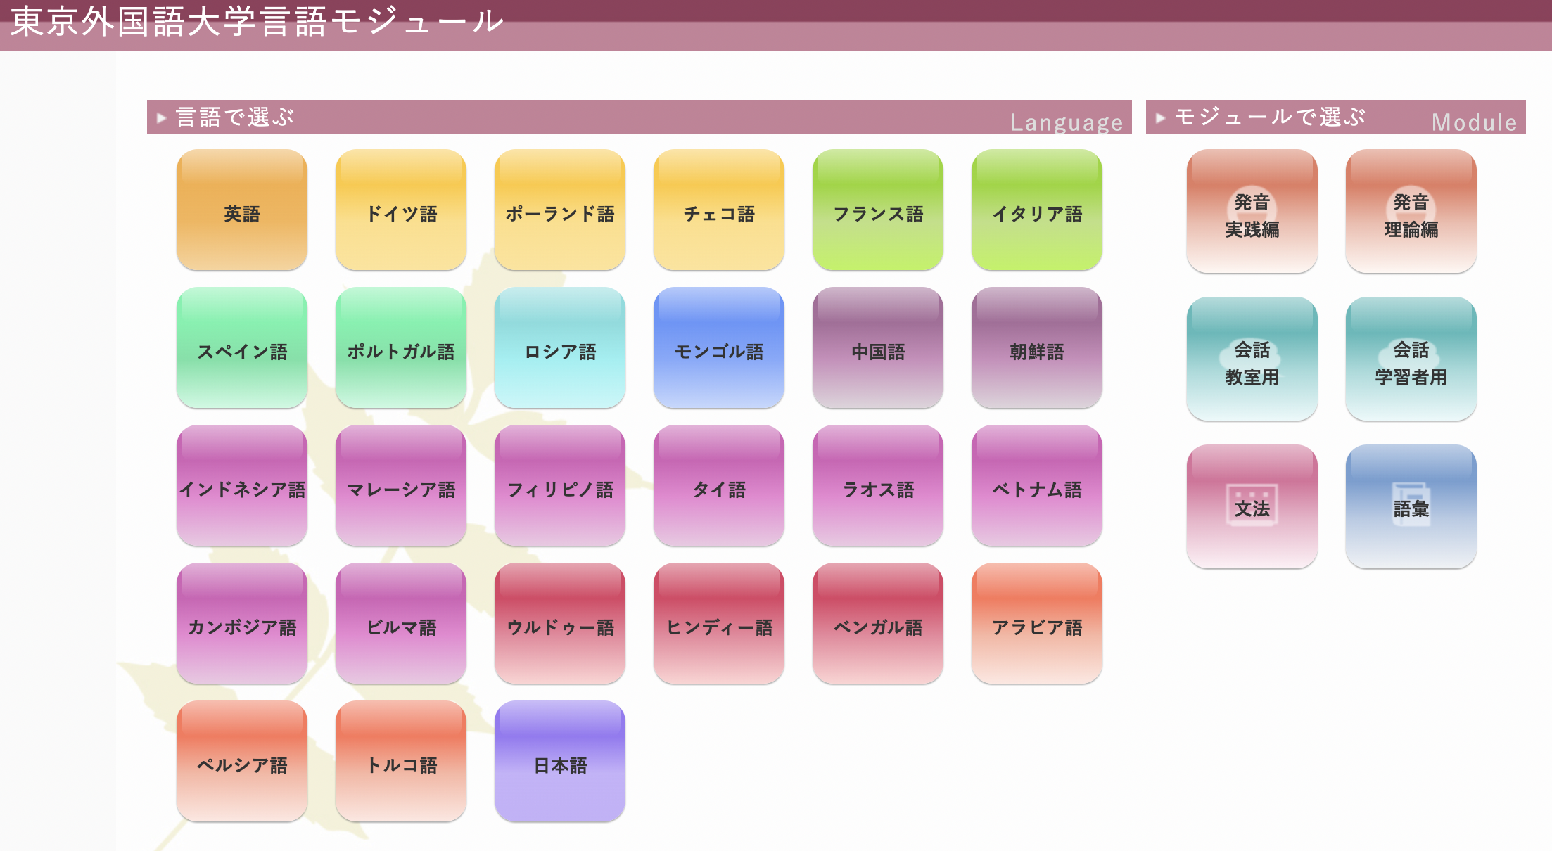Select the イタリア語 tile
The height and width of the screenshot is (851, 1552).
(1037, 210)
